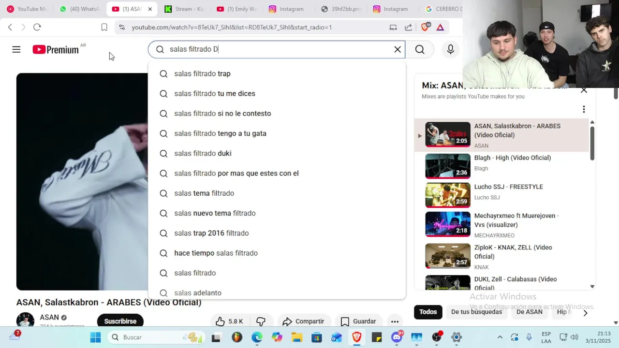Go to YouTube Premium home logo
This screenshot has height=348, width=619.
tap(56, 49)
